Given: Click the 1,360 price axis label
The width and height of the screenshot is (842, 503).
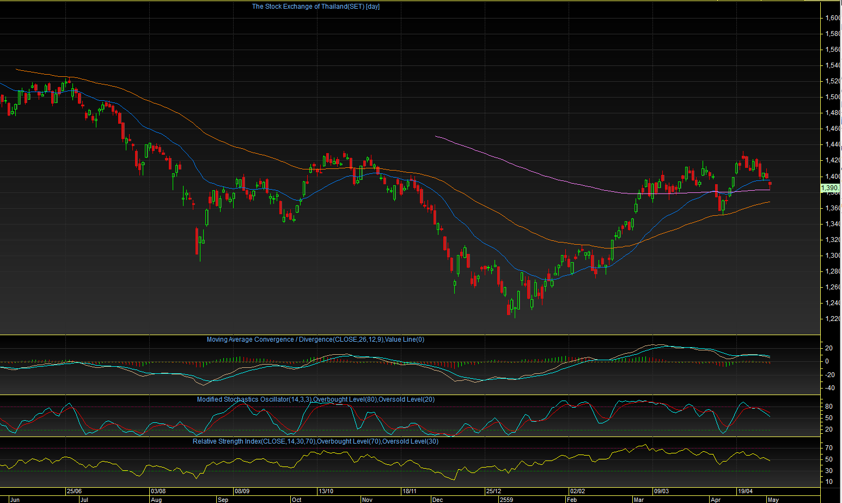Looking at the screenshot, I should tap(833, 208).
